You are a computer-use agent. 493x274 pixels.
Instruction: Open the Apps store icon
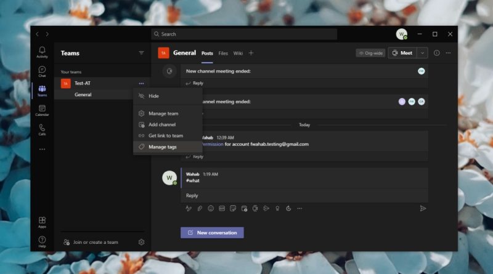click(42, 222)
